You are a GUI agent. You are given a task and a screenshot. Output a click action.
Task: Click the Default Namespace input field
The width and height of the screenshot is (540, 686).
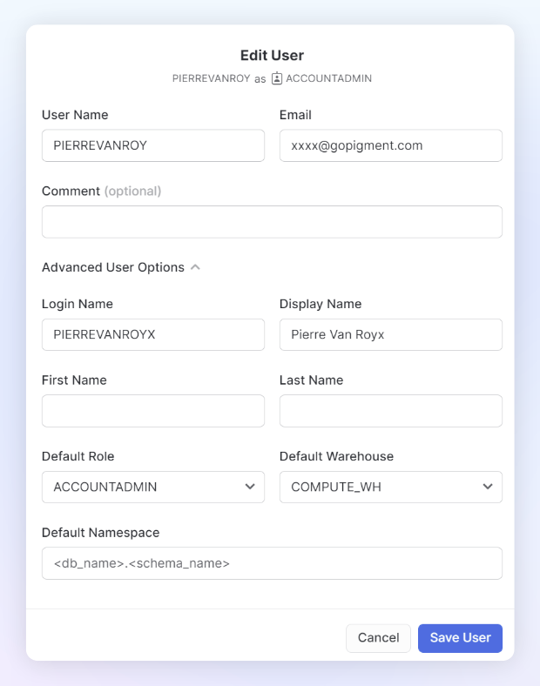[x=272, y=563]
